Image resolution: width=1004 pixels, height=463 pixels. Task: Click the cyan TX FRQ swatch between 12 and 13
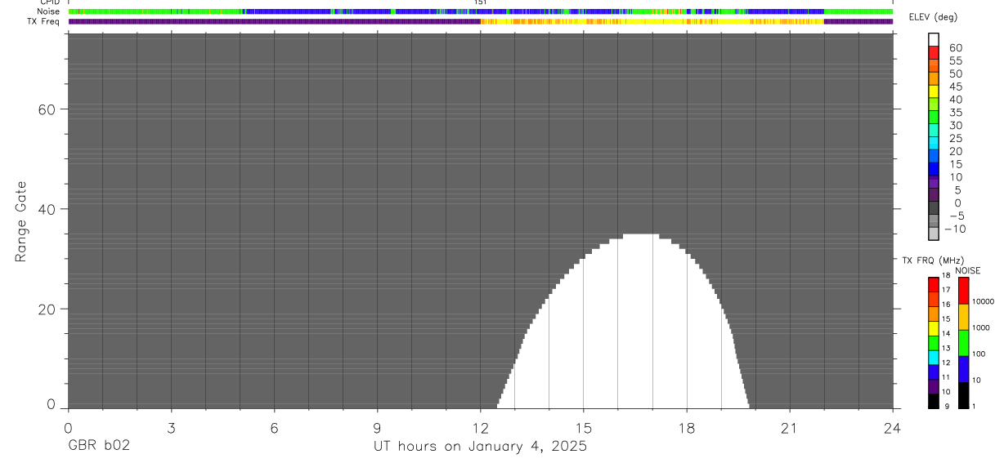tap(933, 357)
